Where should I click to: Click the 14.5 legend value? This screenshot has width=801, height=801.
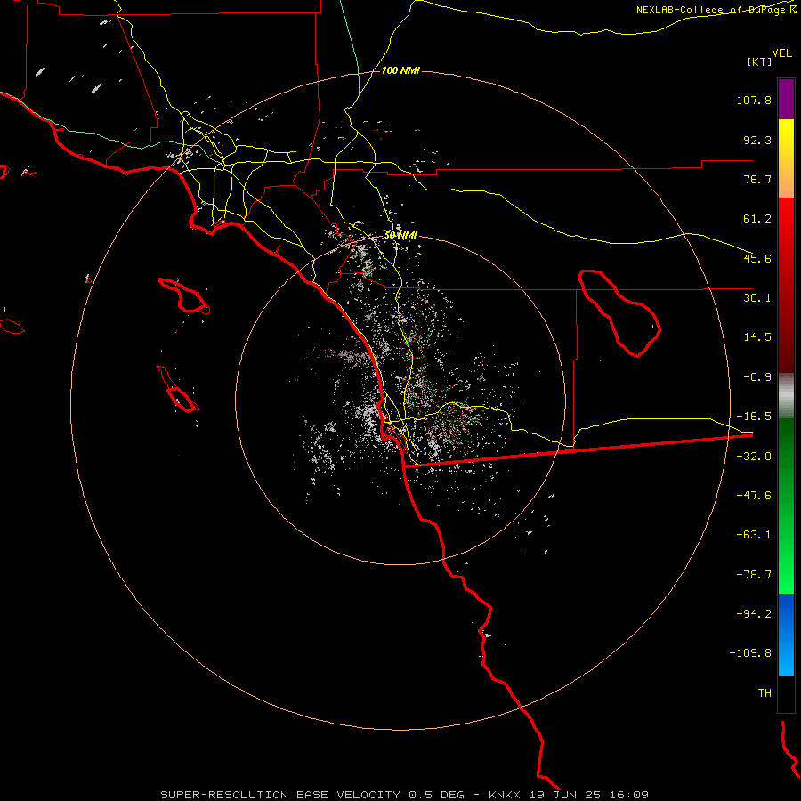pos(757,337)
